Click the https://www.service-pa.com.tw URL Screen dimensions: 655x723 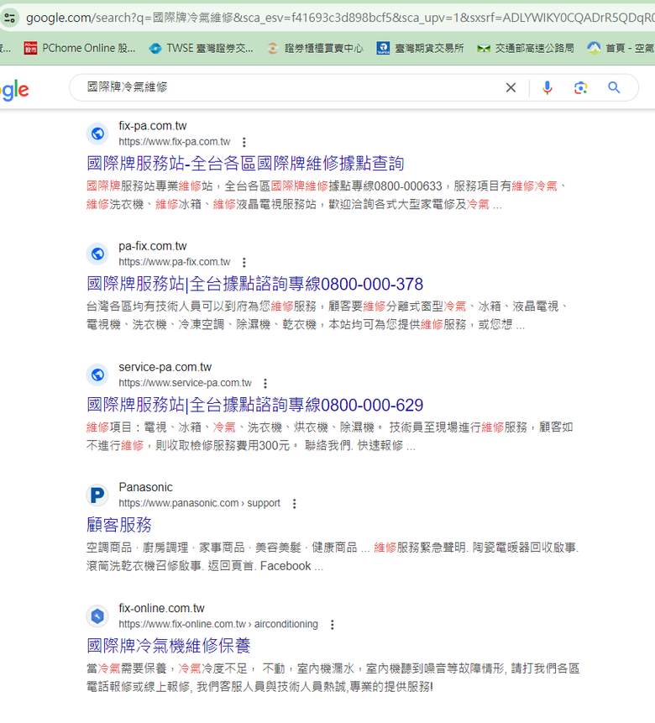click(185, 383)
